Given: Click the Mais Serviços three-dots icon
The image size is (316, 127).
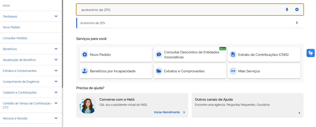Looking at the screenshot, I should [x=233, y=71].
